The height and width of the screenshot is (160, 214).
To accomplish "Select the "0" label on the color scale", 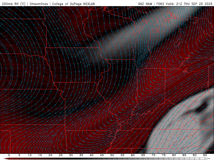I will 9,155.
